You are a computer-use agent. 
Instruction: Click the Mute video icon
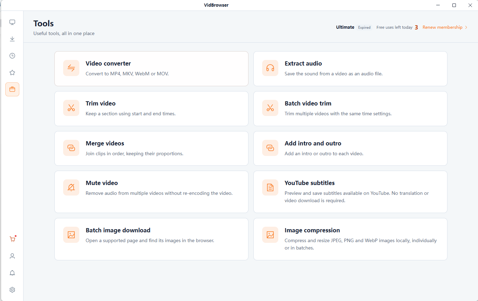tap(71, 187)
